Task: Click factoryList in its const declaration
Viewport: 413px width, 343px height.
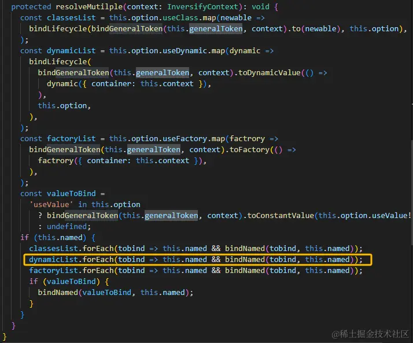Action: (71, 139)
